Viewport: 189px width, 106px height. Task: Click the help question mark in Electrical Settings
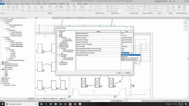tap(127, 28)
